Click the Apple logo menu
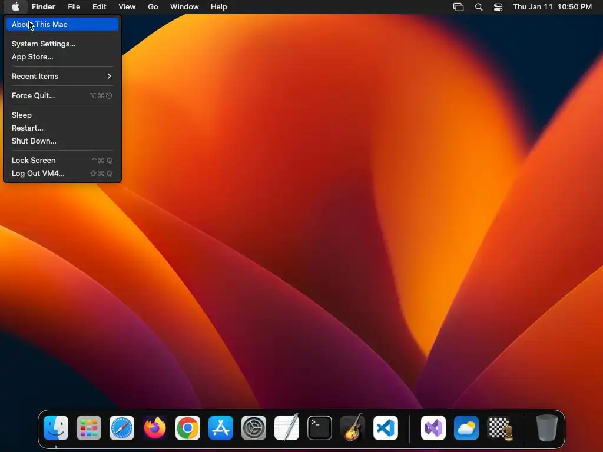This screenshot has height=452, width=603. 15,6
